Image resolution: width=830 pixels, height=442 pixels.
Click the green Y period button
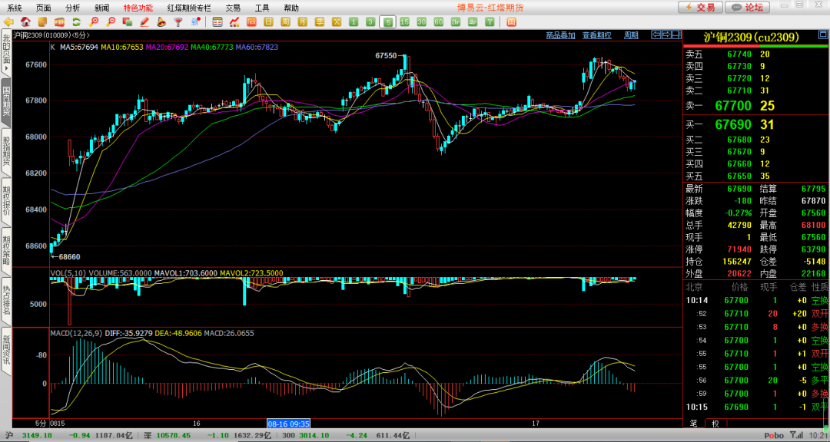point(490,22)
